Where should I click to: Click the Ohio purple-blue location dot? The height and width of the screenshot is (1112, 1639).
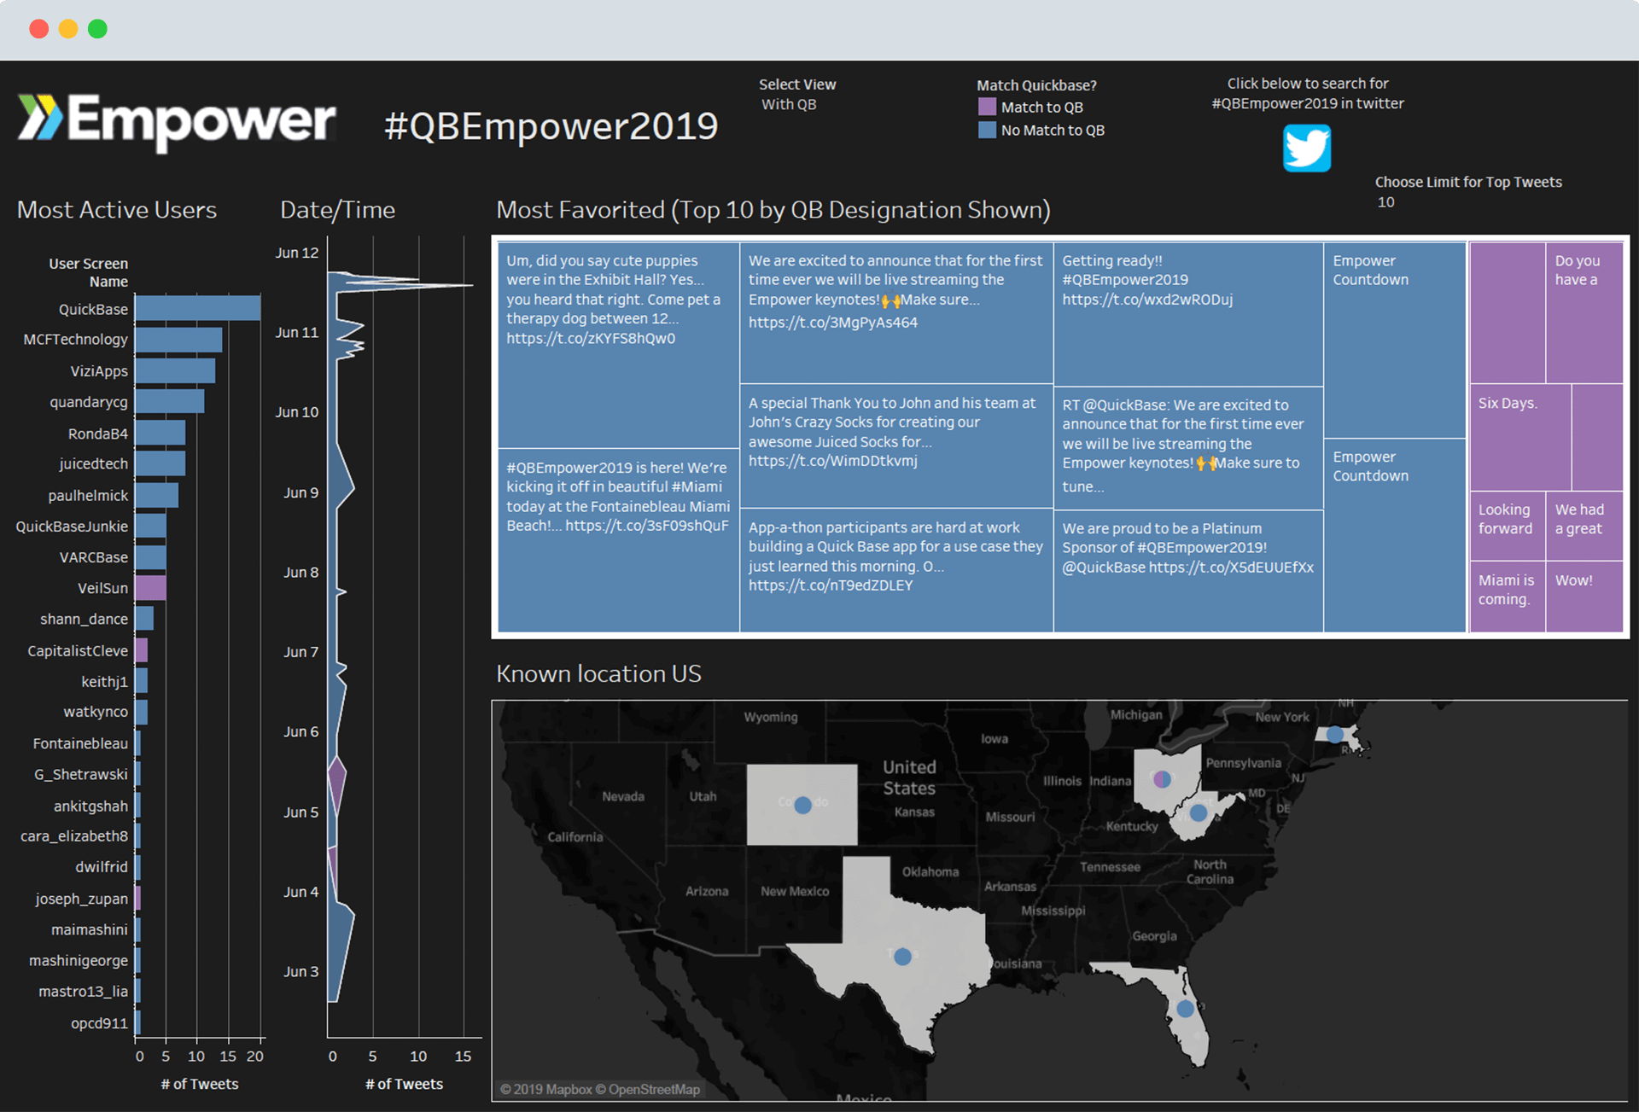click(1162, 778)
